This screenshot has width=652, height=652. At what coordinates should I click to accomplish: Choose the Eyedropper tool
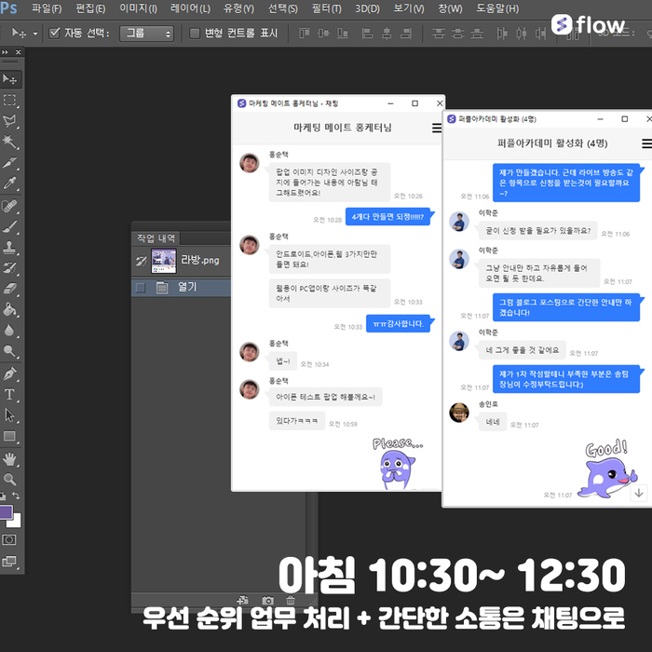[x=11, y=183]
